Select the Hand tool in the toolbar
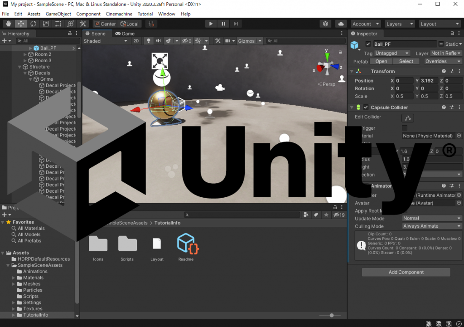 click(x=8, y=24)
